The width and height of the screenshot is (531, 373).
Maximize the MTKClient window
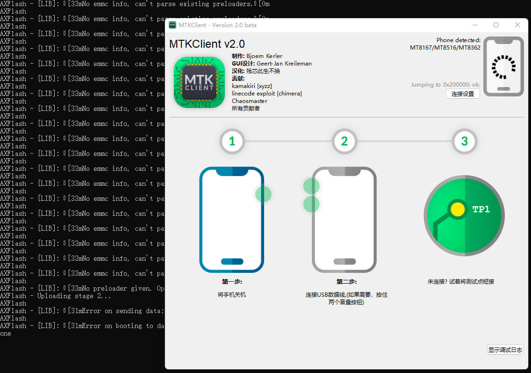[496, 25]
